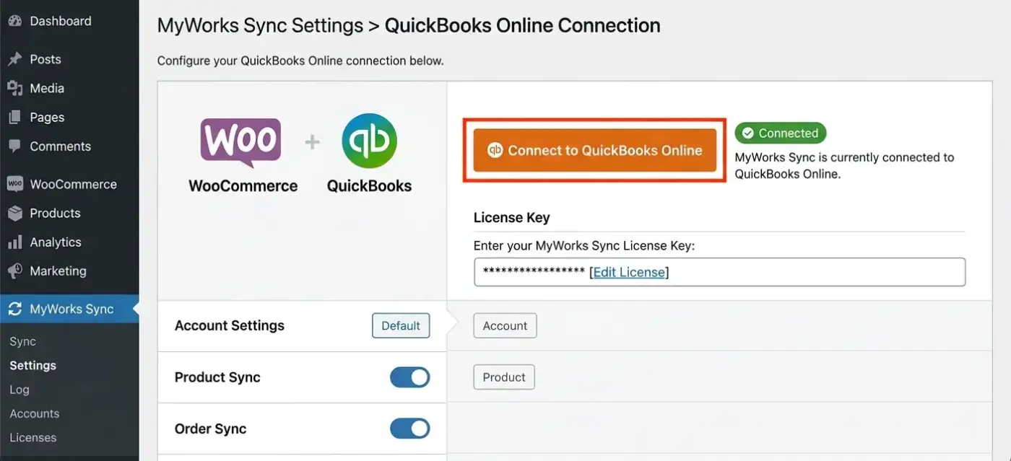Click the Account tag button
1011x461 pixels.
pos(505,325)
